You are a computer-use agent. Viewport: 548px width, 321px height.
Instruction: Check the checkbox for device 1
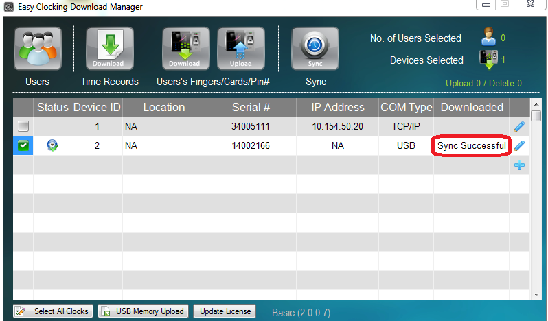(x=23, y=126)
